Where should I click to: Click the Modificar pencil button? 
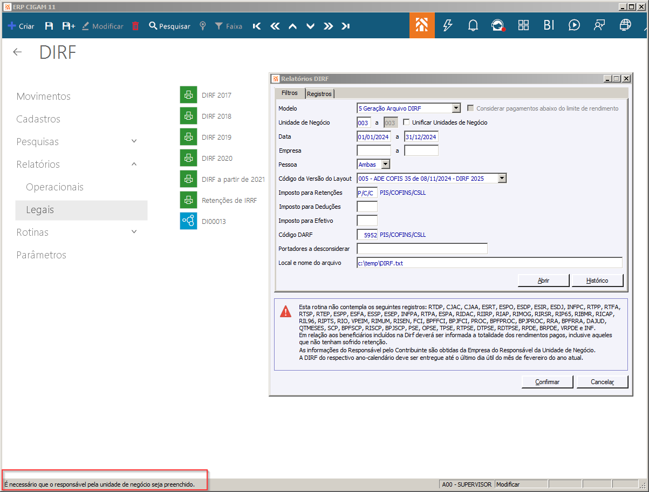point(103,26)
